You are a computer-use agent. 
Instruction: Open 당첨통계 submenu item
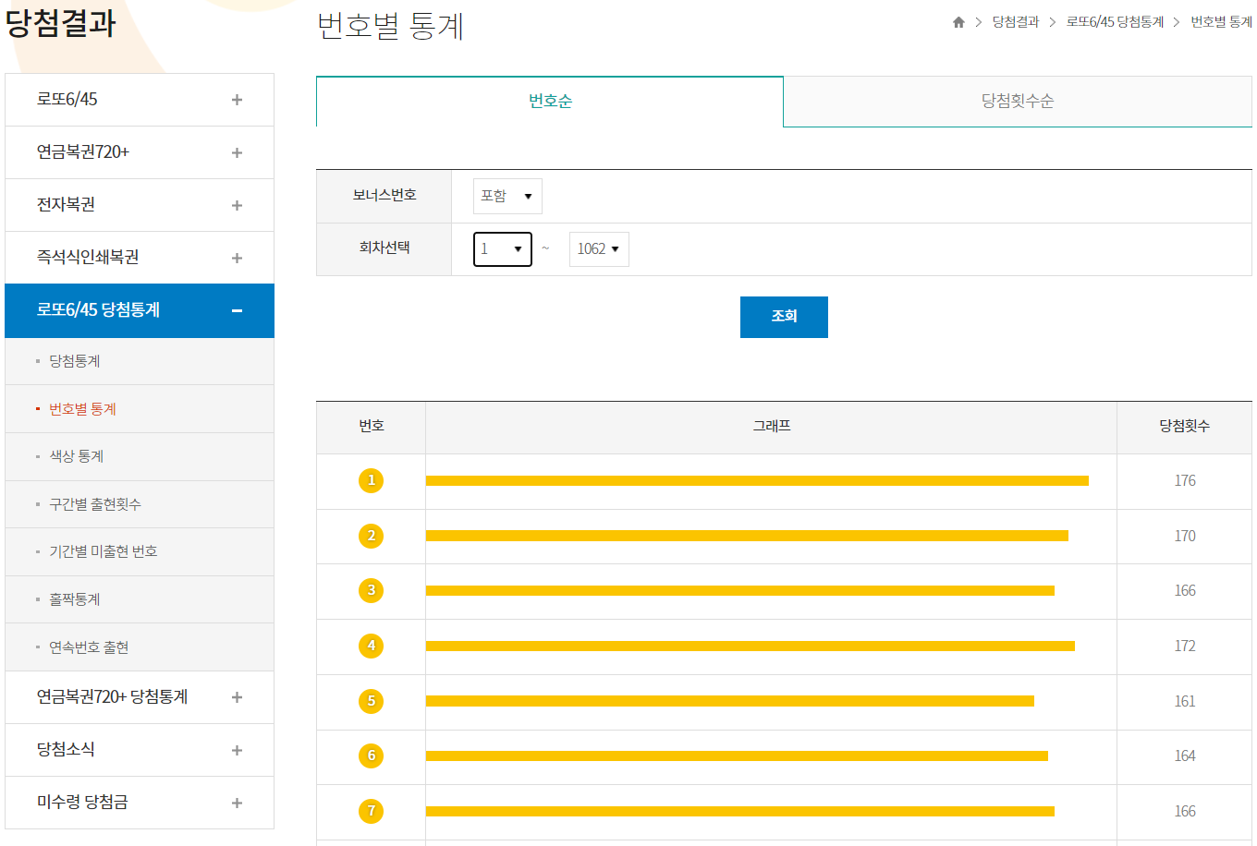coord(74,361)
